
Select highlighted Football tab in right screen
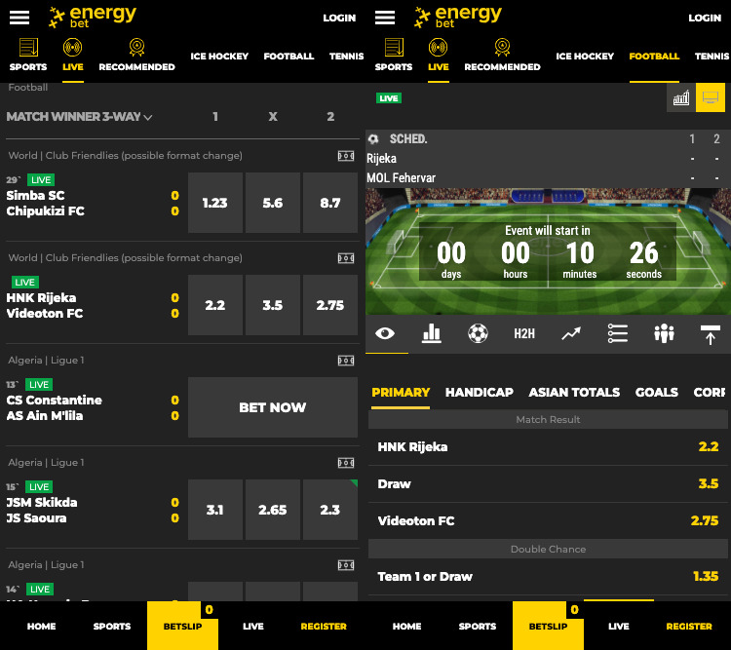(654, 56)
